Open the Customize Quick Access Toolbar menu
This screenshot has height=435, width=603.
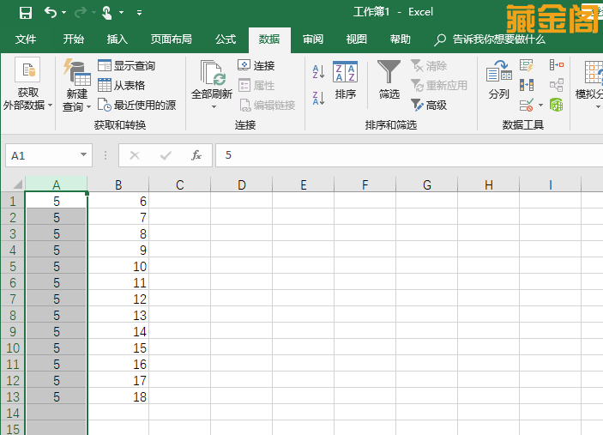[139, 13]
